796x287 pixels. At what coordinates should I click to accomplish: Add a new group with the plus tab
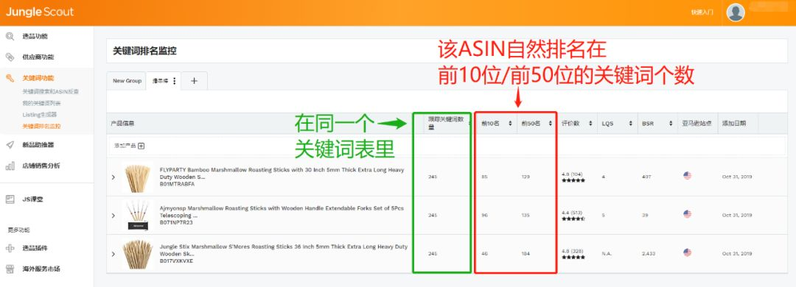(x=194, y=81)
